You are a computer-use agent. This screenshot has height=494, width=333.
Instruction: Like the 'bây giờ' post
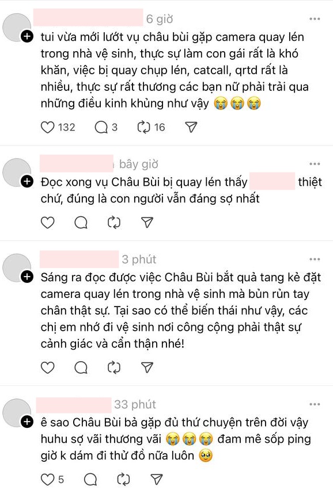[48, 223]
